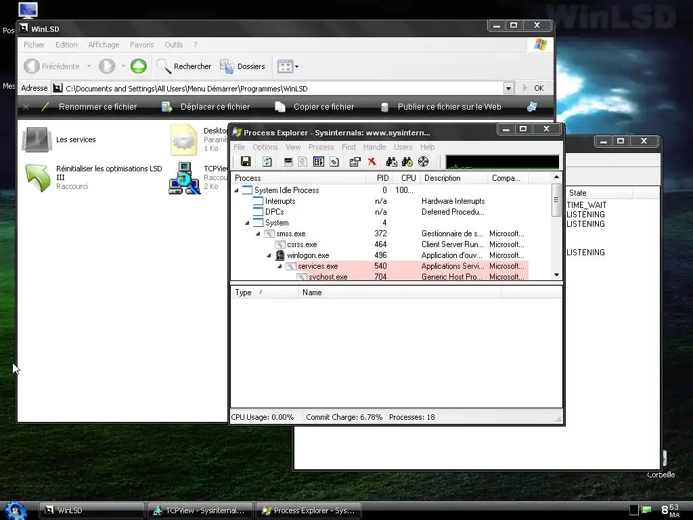Select the Desktop settings file icon
Screen dimensions: 693x520
tap(184, 139)
